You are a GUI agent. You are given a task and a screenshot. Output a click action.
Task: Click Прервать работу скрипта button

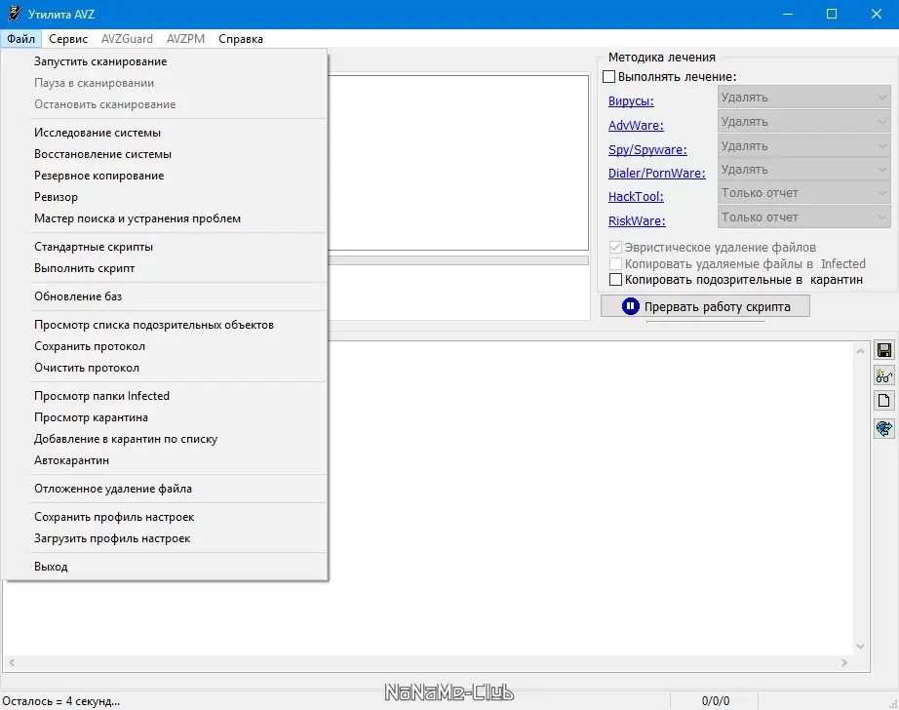pyautogui.click(x=705, y=306)
